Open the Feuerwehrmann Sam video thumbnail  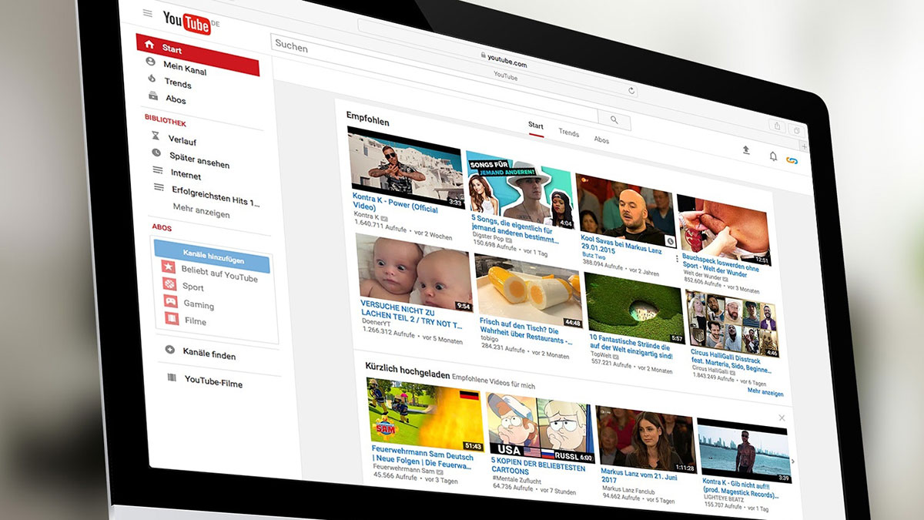coord(425,415)
